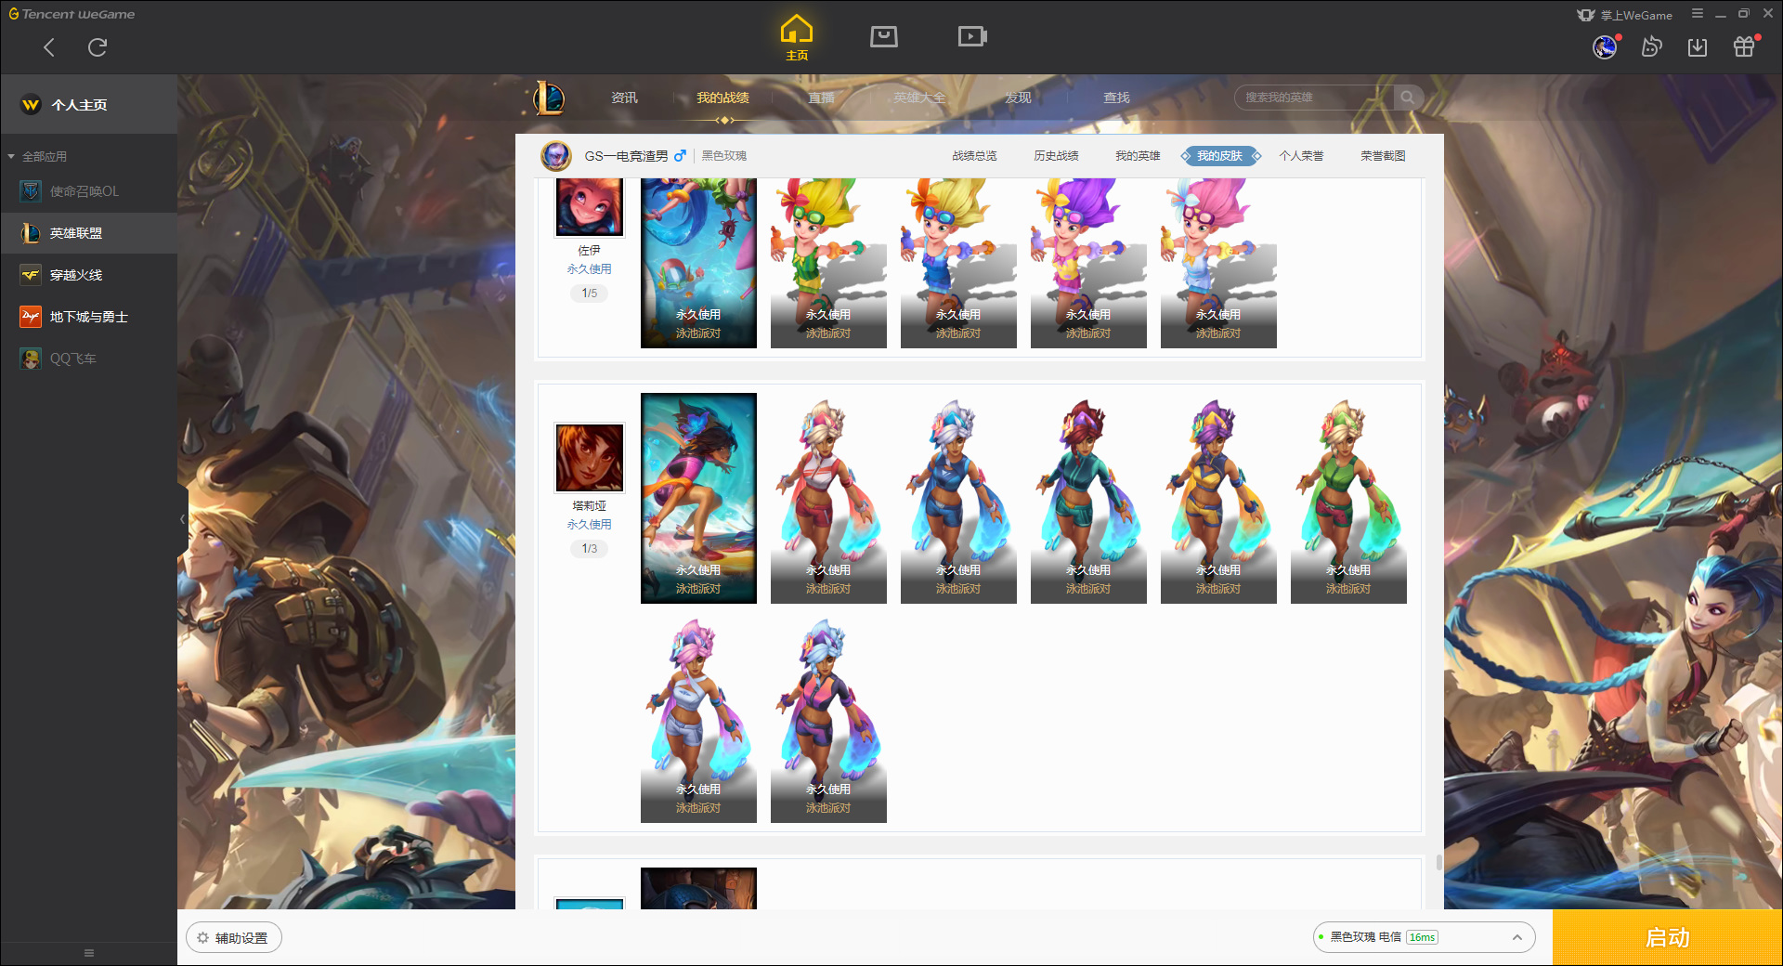1783x966 pixels.
Task: Click the 塔莉垭 champion portrait
Action: coord(590,458)
